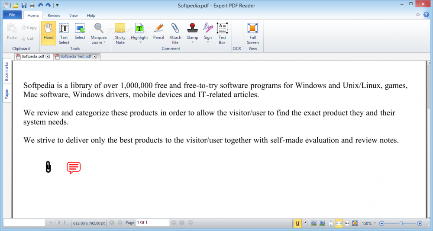Image resolution: width=433 pixels, height=231 pixels.
Task: Click the application PDF icon in title bar
Action: [6, 5]
